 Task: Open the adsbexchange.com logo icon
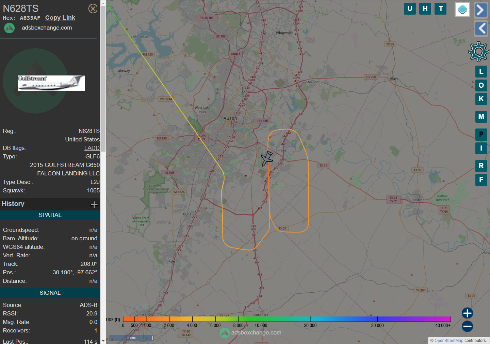(9, 28)
